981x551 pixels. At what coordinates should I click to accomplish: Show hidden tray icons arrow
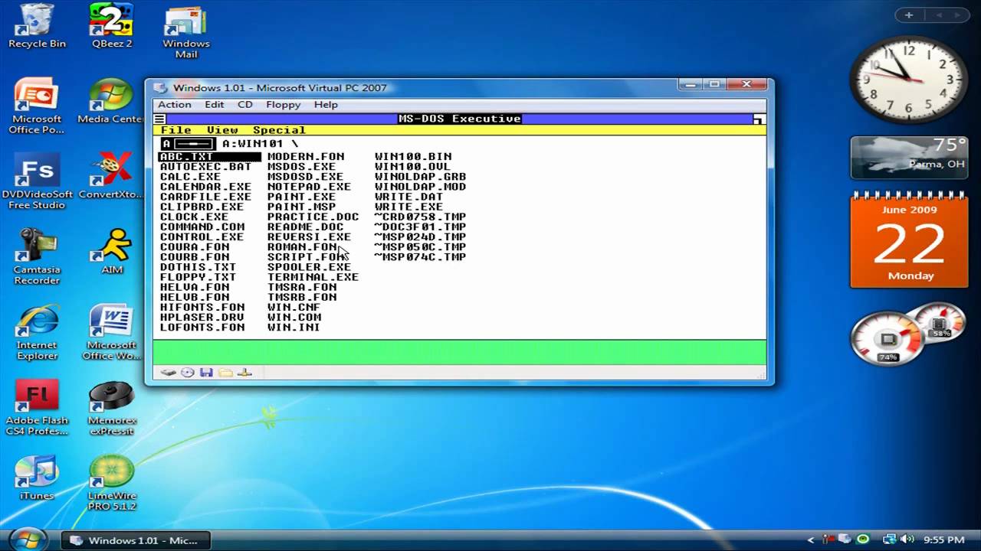click(811, 540)
